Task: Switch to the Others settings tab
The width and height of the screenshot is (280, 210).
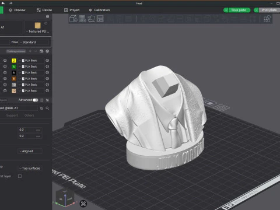Action: point(29,116)
